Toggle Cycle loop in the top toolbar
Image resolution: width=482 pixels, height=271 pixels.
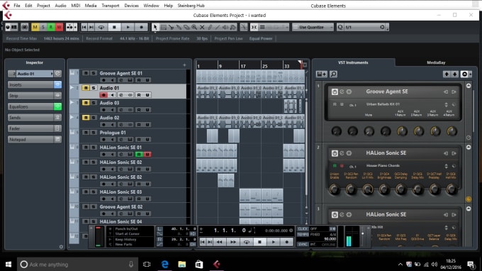coord(101,27)
